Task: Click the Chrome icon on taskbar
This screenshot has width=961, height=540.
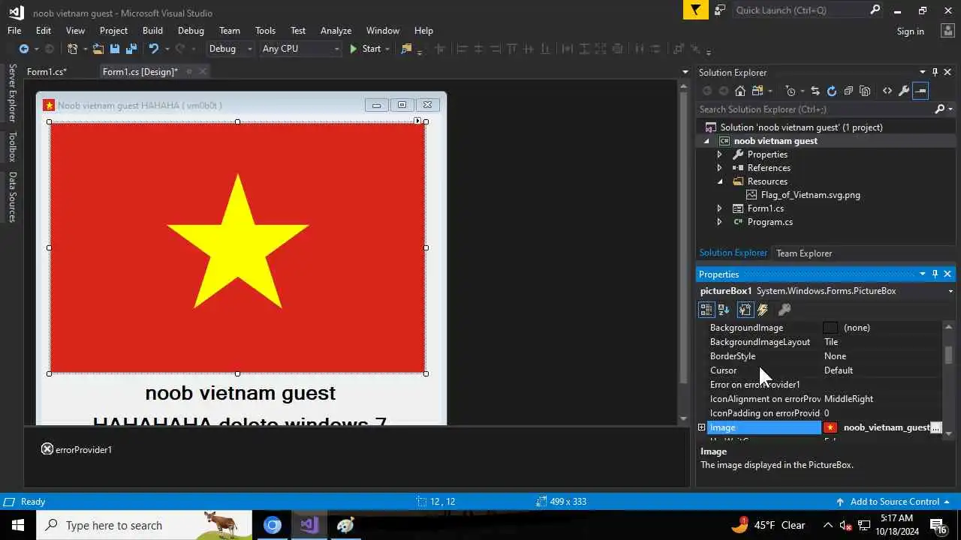Action: pyautogui.click(x=273, y=525)
